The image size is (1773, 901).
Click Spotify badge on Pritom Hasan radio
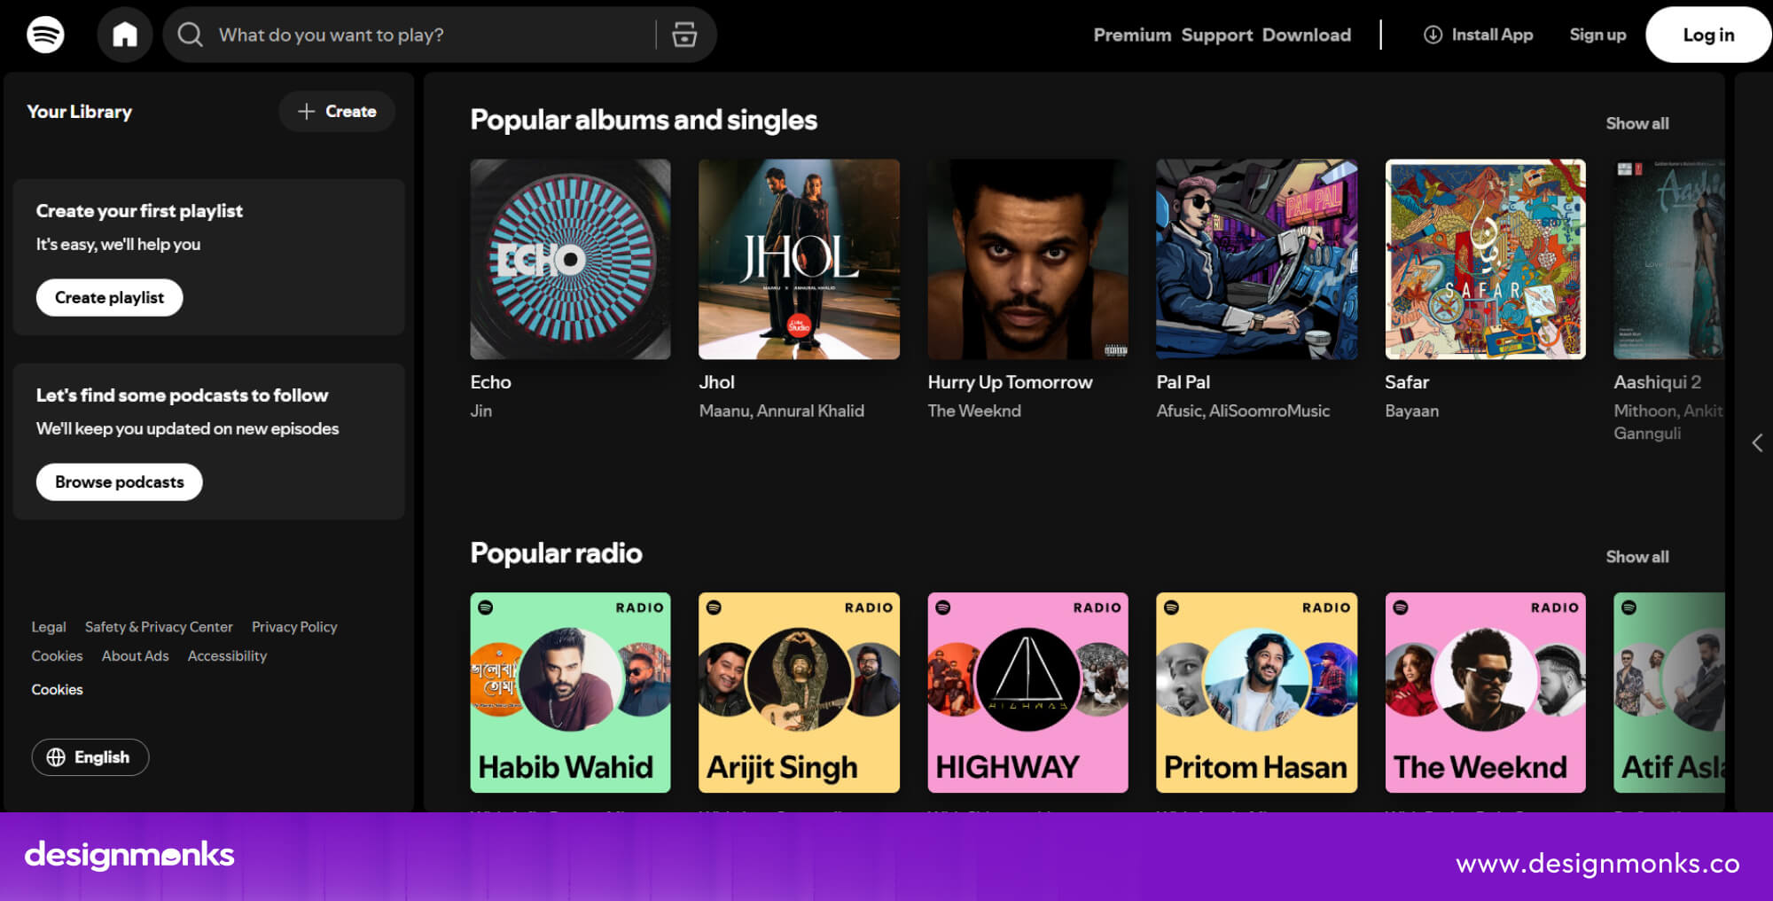tap(1171, 607)
